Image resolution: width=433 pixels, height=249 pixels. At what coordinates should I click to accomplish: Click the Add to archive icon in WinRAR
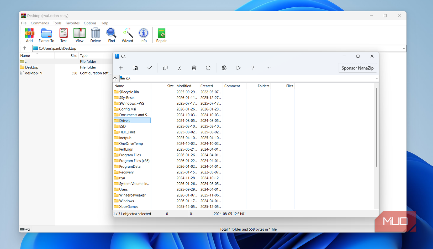pyautogui.click(x=29, y=35)
